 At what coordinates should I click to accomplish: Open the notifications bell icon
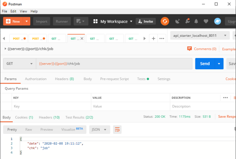pos(196,22)
